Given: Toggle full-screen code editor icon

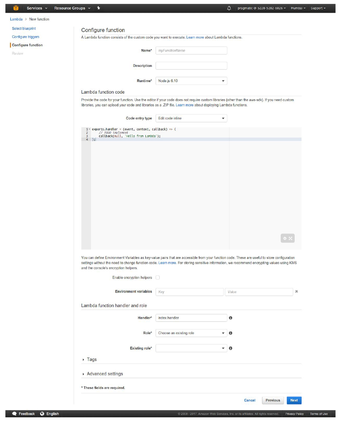Looking at the screenshot, I should coord(291,238).
